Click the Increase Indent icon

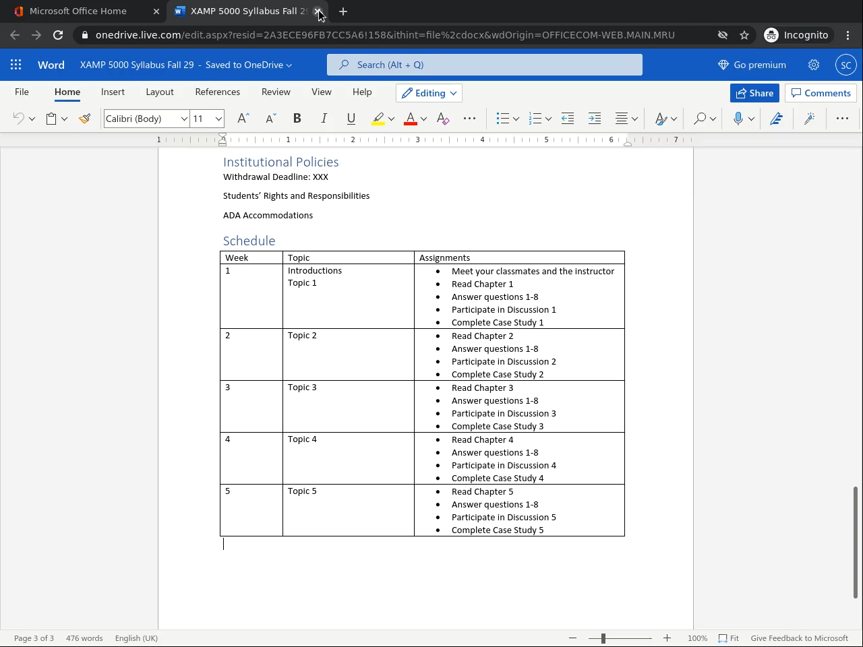[x=594, y=119]
